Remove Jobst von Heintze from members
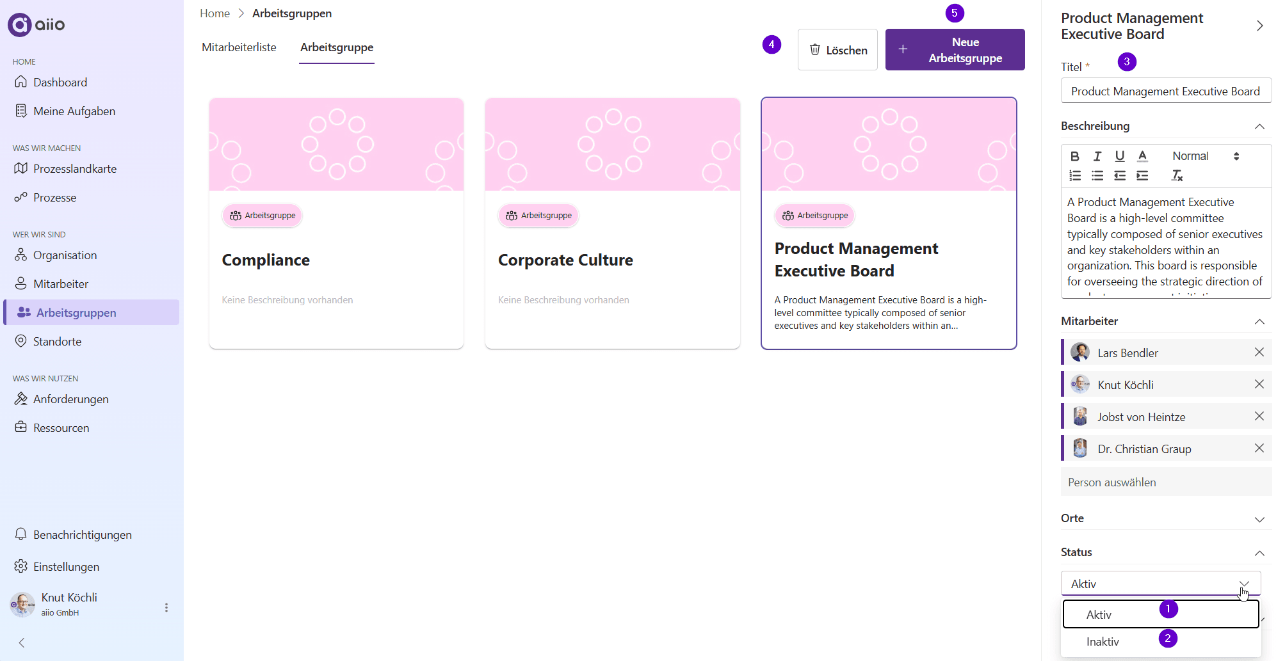This screenshot has height=661, width=1285. [x=1259, y=417]
